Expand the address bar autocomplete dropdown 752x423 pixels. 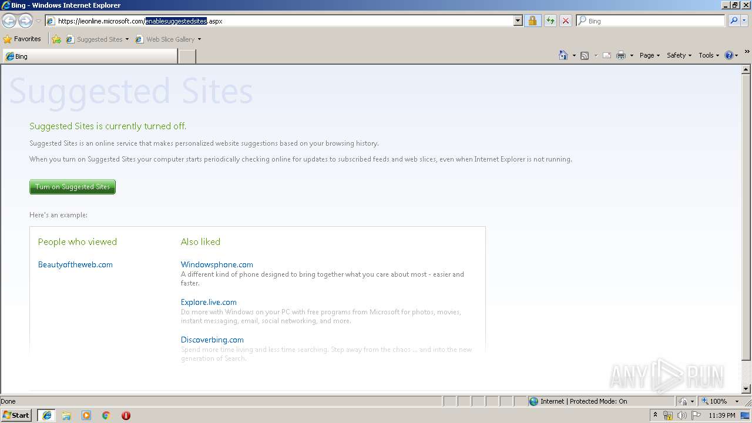tap(518, 21)
